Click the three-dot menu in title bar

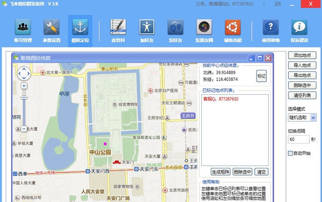coord(264,4)
